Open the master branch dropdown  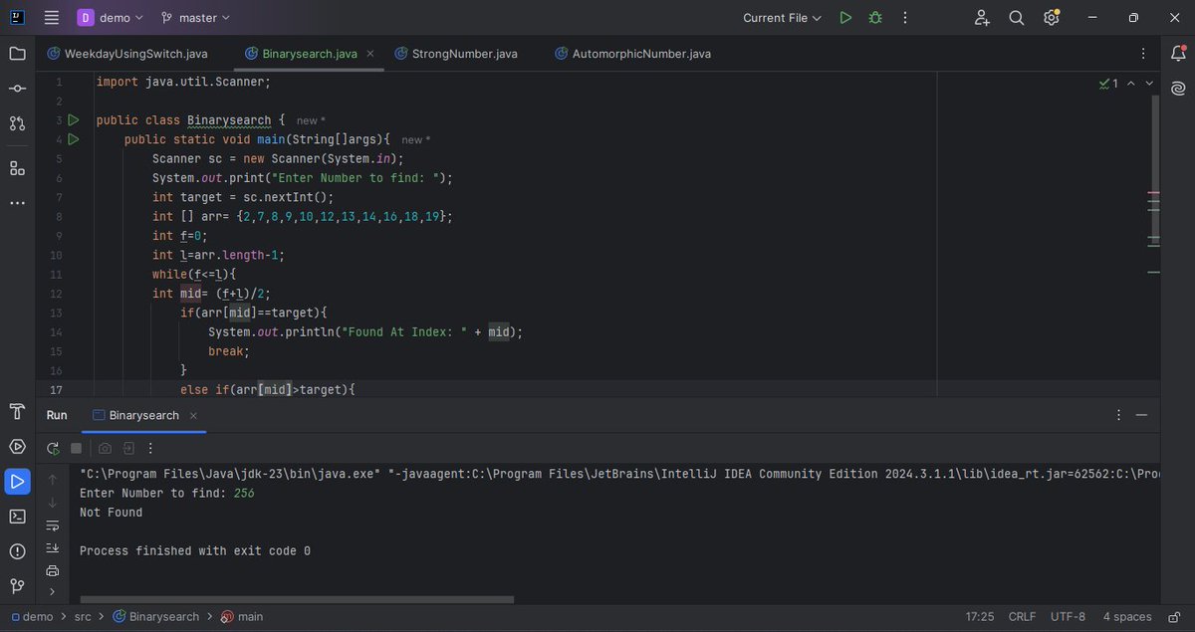[195, 18]
